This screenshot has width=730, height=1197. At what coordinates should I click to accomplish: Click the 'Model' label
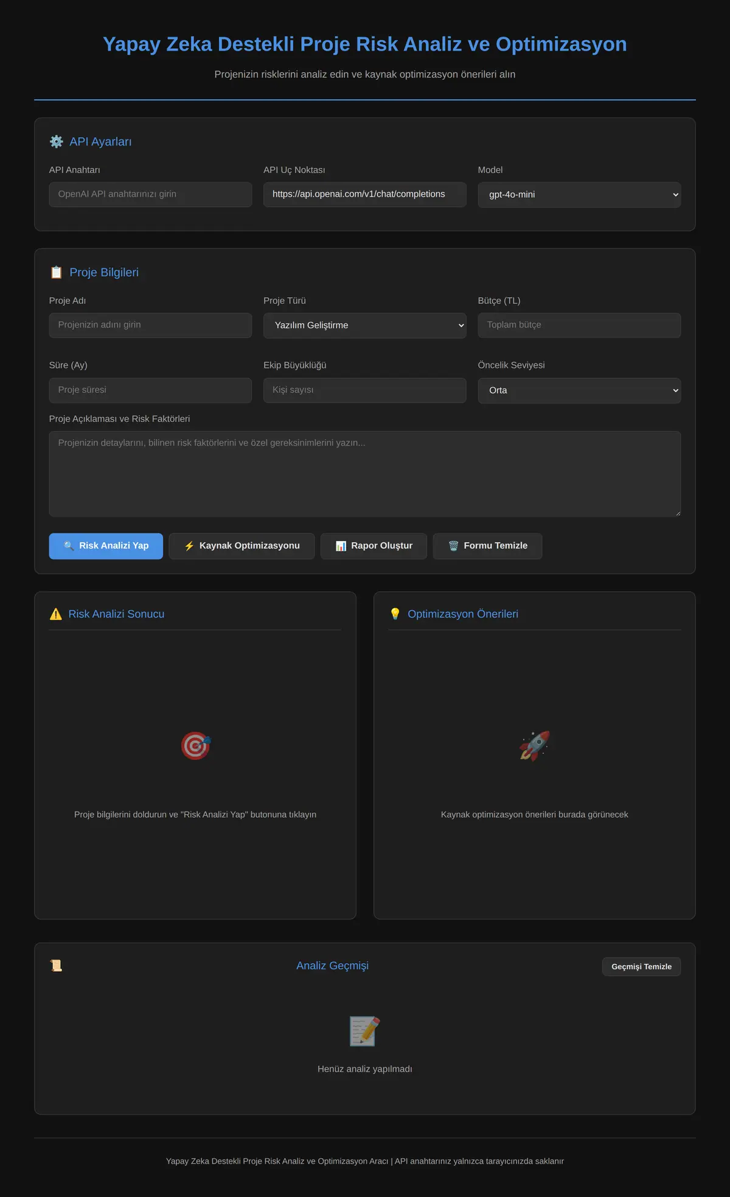(490, 170)
